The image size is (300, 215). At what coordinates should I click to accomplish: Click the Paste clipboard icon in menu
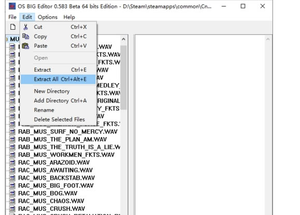(25, 46)
